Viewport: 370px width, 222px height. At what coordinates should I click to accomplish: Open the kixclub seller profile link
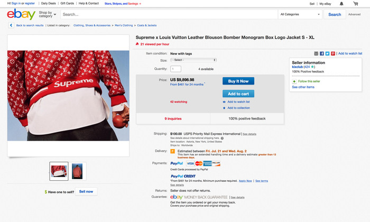(x=297, y=67)
